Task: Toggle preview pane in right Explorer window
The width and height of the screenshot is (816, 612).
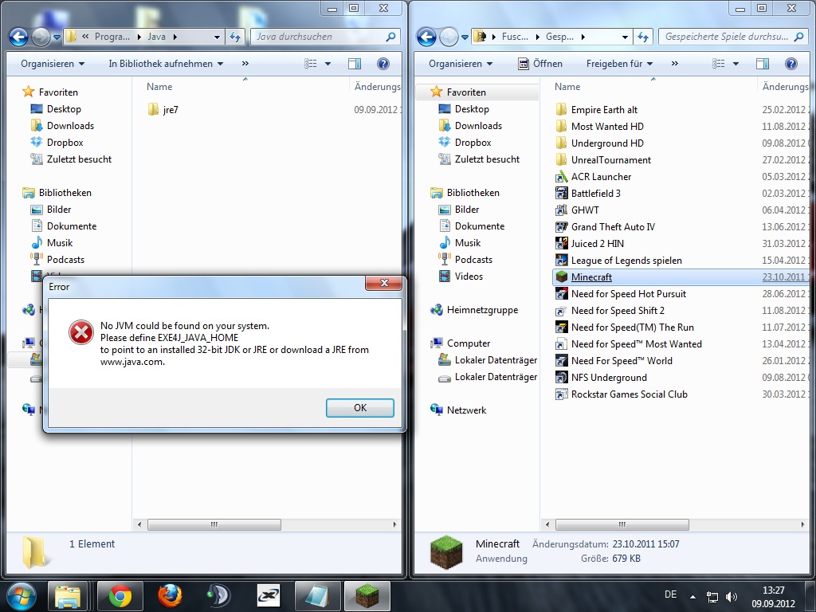Action: pos(763,64)
